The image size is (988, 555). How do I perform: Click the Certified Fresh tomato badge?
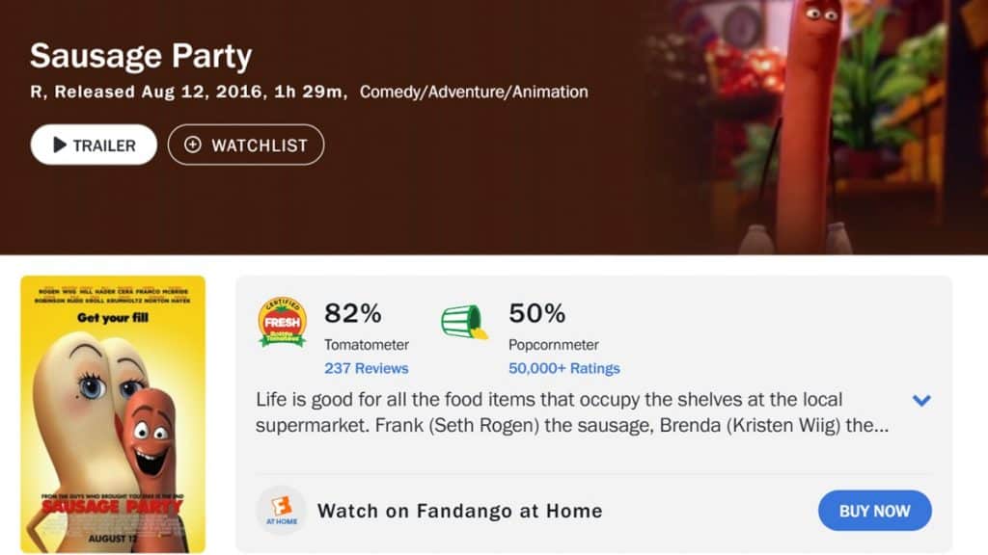(x=283, y=322)
